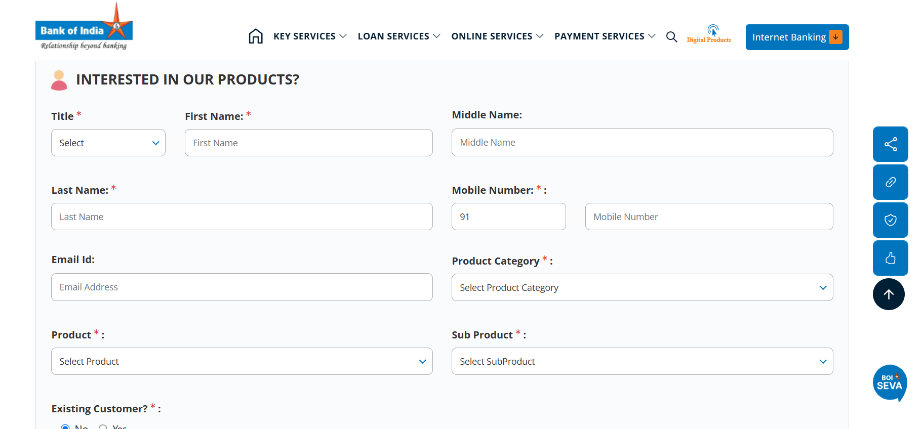The image size is (923, 429).
Task: Click the thumbs up icon button
Action: pyautogui.click(x=890, y=258)
